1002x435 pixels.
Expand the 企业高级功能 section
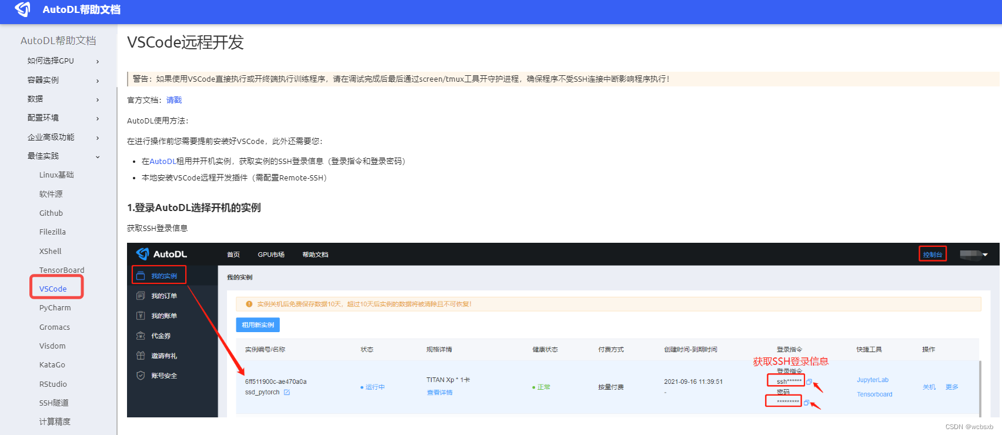click(63, 137)
